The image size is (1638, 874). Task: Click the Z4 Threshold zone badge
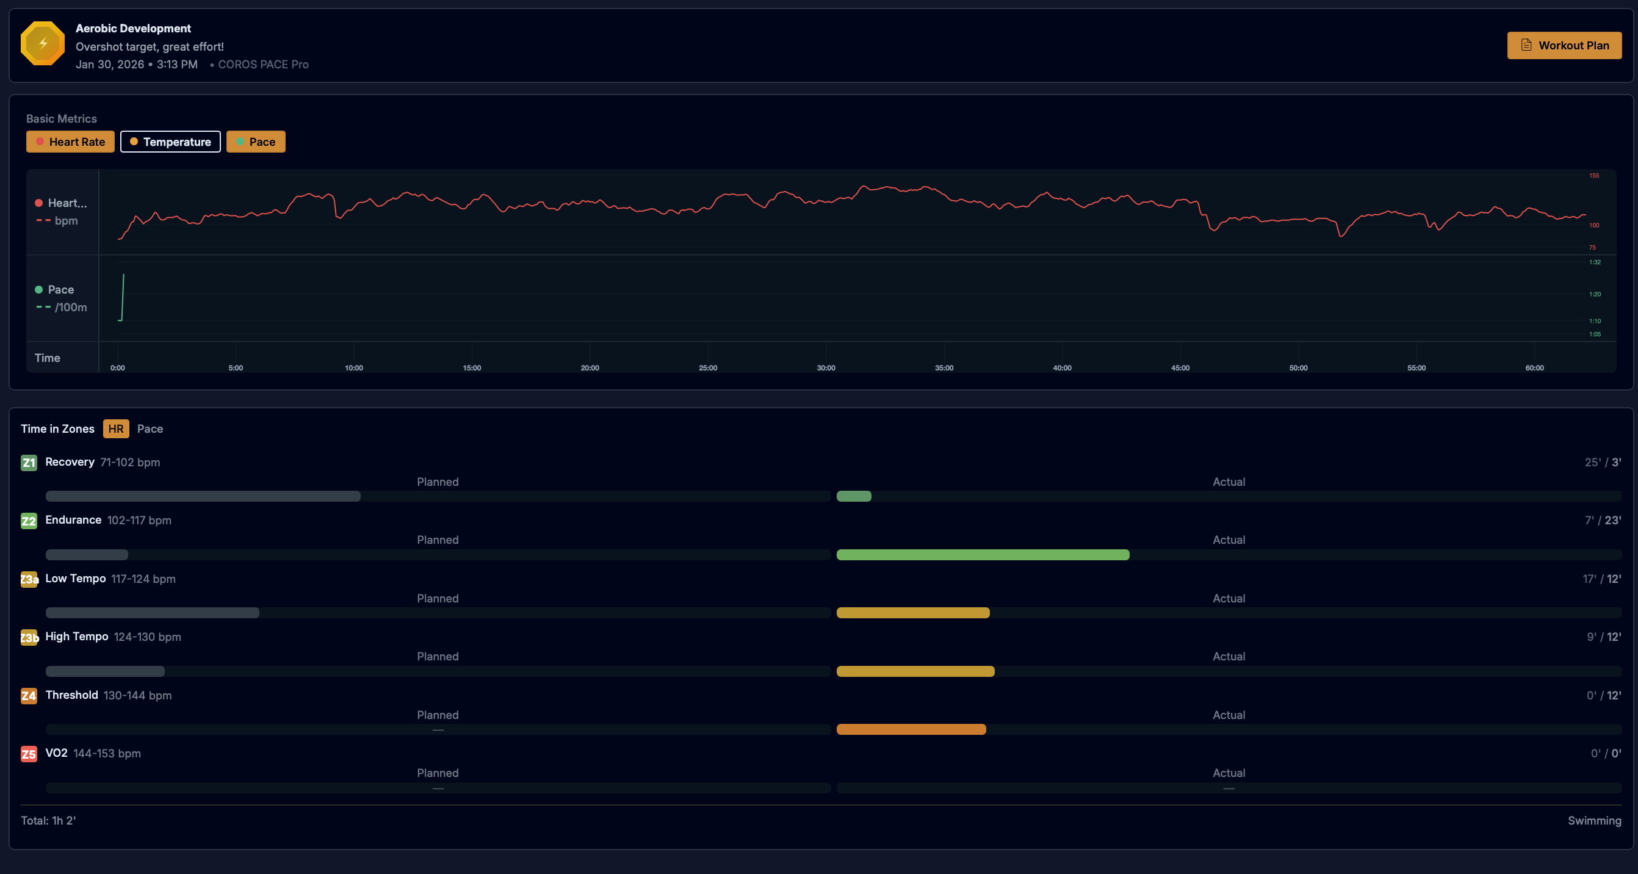coord(29,695)
